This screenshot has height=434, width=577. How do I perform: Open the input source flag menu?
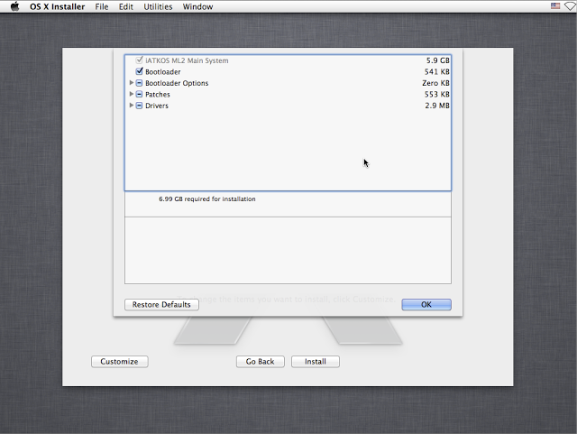point(555,6)
